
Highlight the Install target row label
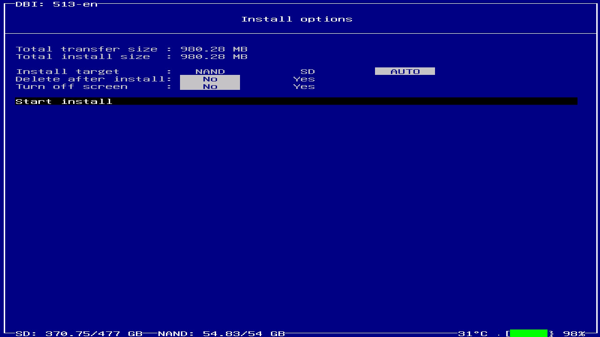pos(67,72)
